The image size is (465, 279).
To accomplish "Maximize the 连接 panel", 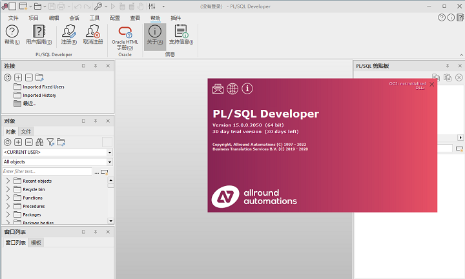I will click(83, 66).
